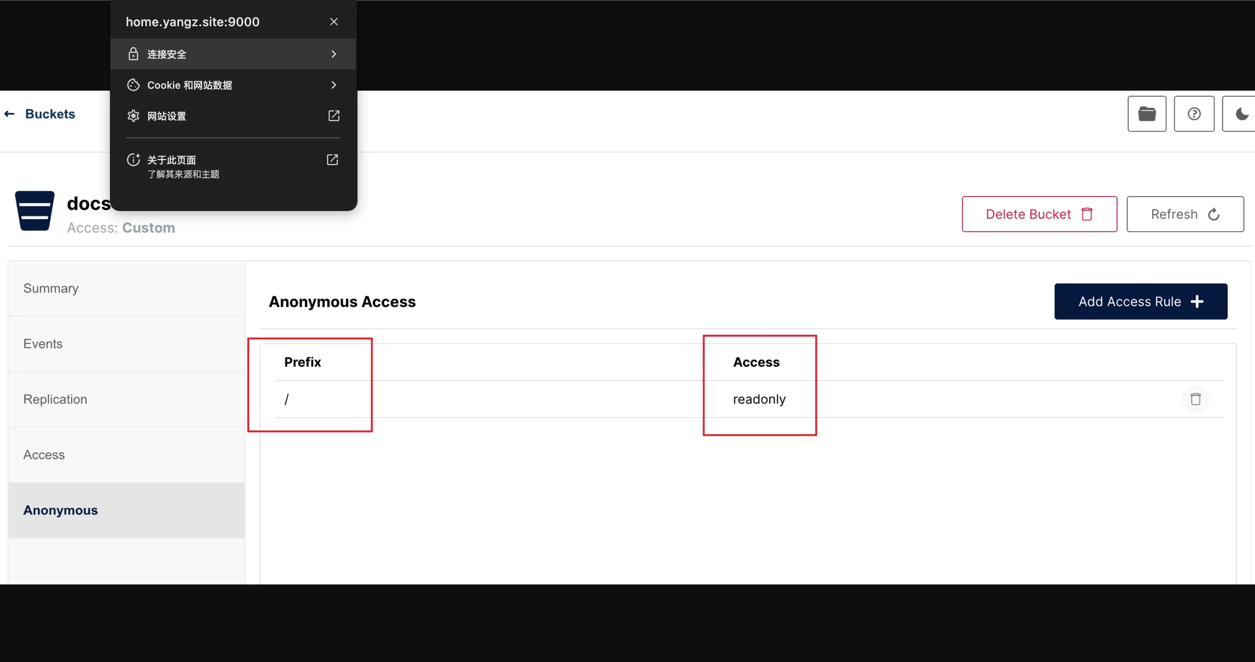Viewport: 1255px width, 662px height.
Task: Delete the readonly rule trash icon
Action: [x=1195, y=399]
